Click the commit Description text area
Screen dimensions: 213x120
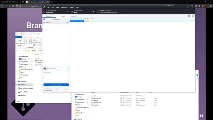[x=56, y=77]
